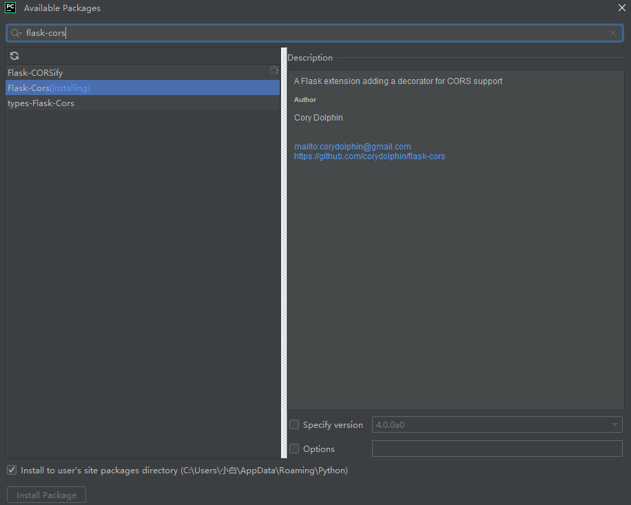Toggle Install to user's site packages directory checkbox
Viewport: 631px width, 505px height.
(12, 470)
